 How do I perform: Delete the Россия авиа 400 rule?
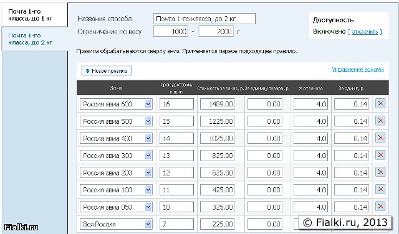pyautogui.click(x=380, y=138)
